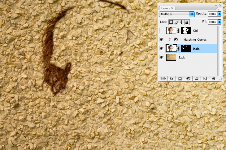Image resolution: width=226 pixels, height=150 pixels.
Task: Open the Layers panel options menu
Action: tap(220, 9)
